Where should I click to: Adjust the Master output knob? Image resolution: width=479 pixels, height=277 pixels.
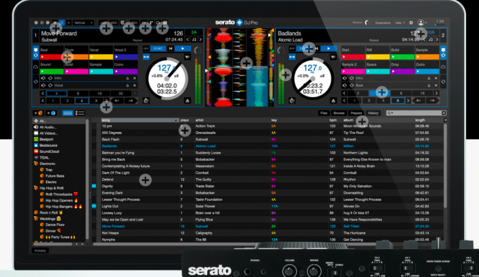pos(367,23)
